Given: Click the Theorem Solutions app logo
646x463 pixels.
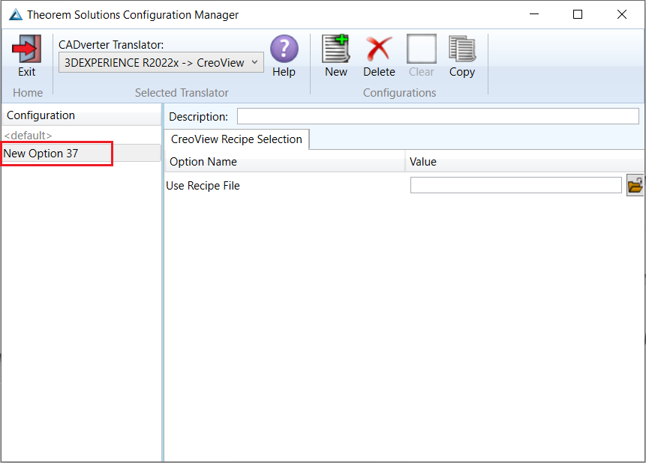Looking at the screenshot, I should click(x=16, y=14).
